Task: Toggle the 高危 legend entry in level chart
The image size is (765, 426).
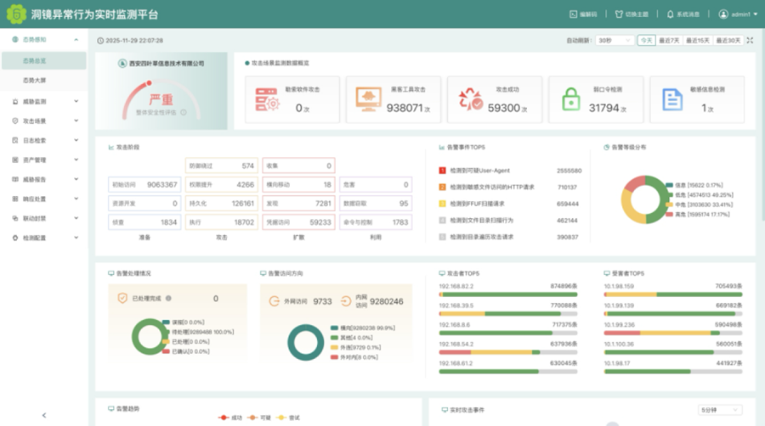Action: pyautogui.click(x=698, y=214)
